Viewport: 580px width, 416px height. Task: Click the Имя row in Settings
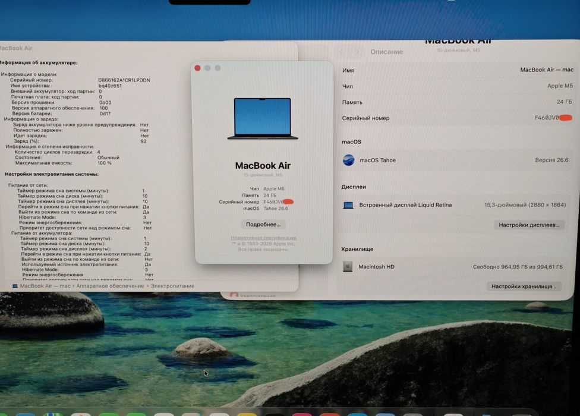(458, 70)
